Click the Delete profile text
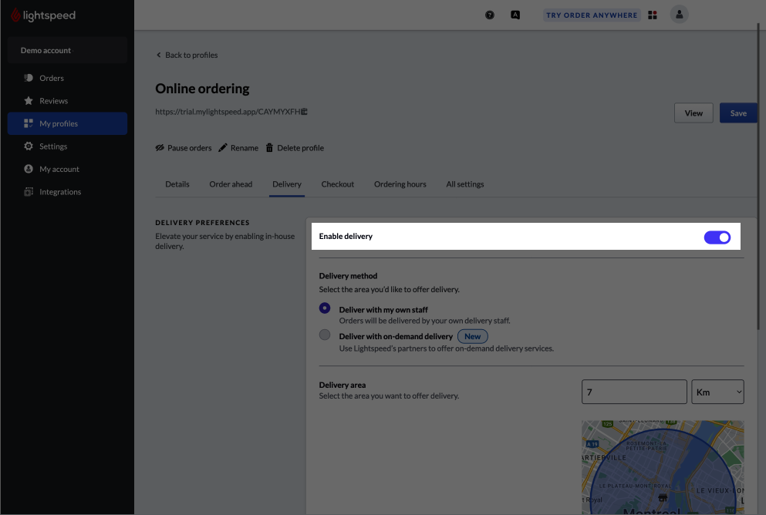 click(x=300, y=148)
